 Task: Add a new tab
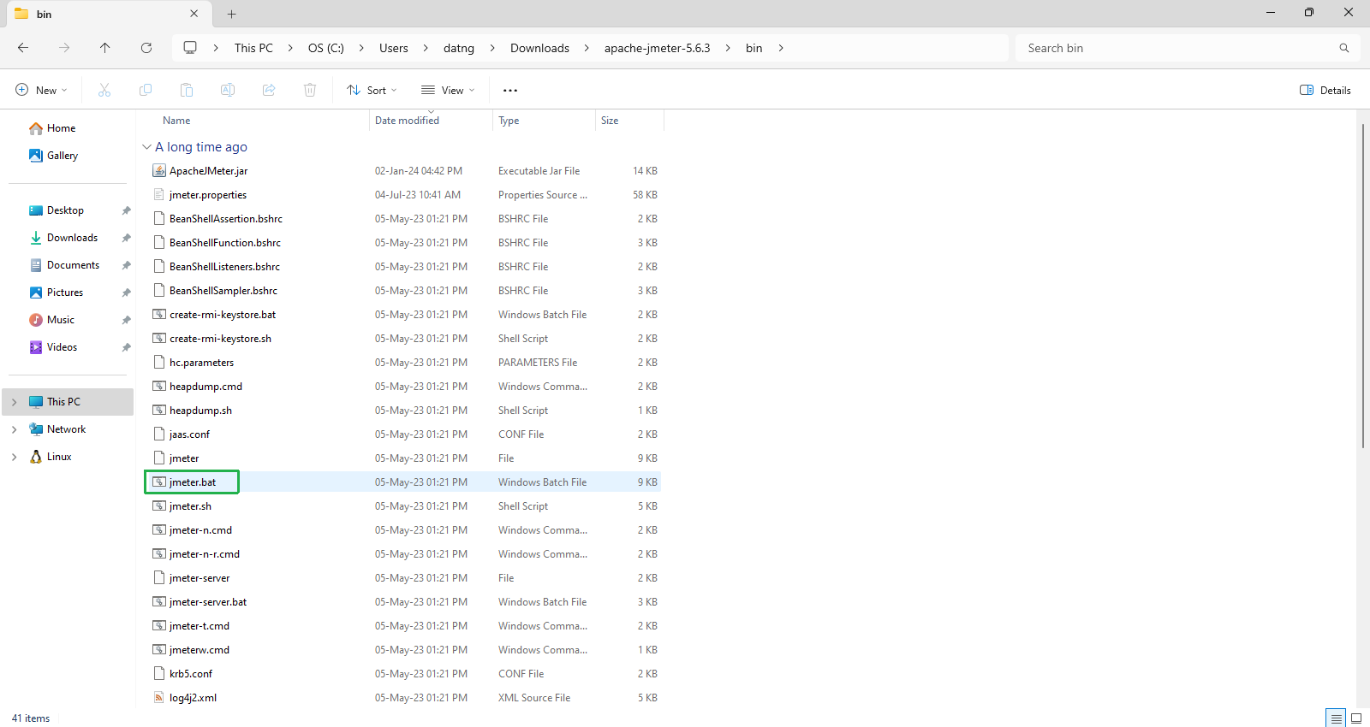pyautogui.click(x=231, y=14)
